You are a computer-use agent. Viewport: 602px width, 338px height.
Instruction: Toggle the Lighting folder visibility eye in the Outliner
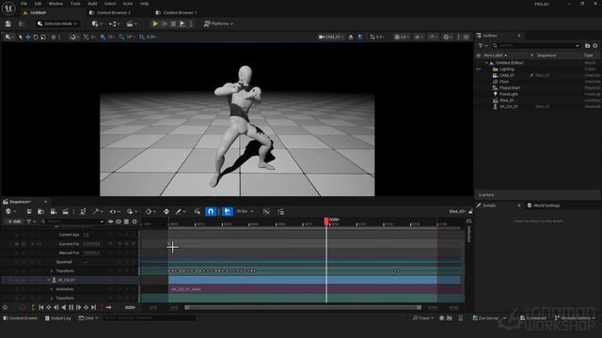[x=479, y=69]
